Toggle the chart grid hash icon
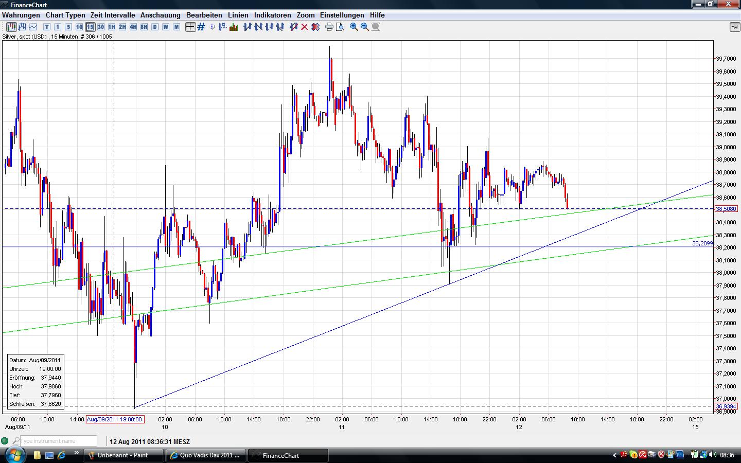Screen dimensions: 741x463 (201, 27)
